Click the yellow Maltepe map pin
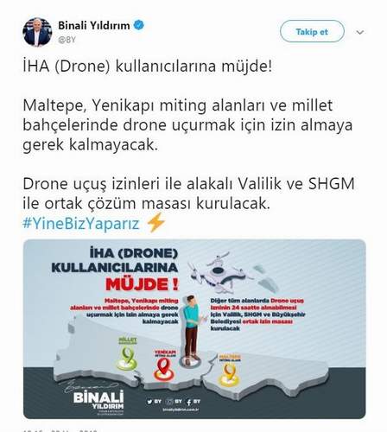The image size is (387, 432). [x=229, y=372]
